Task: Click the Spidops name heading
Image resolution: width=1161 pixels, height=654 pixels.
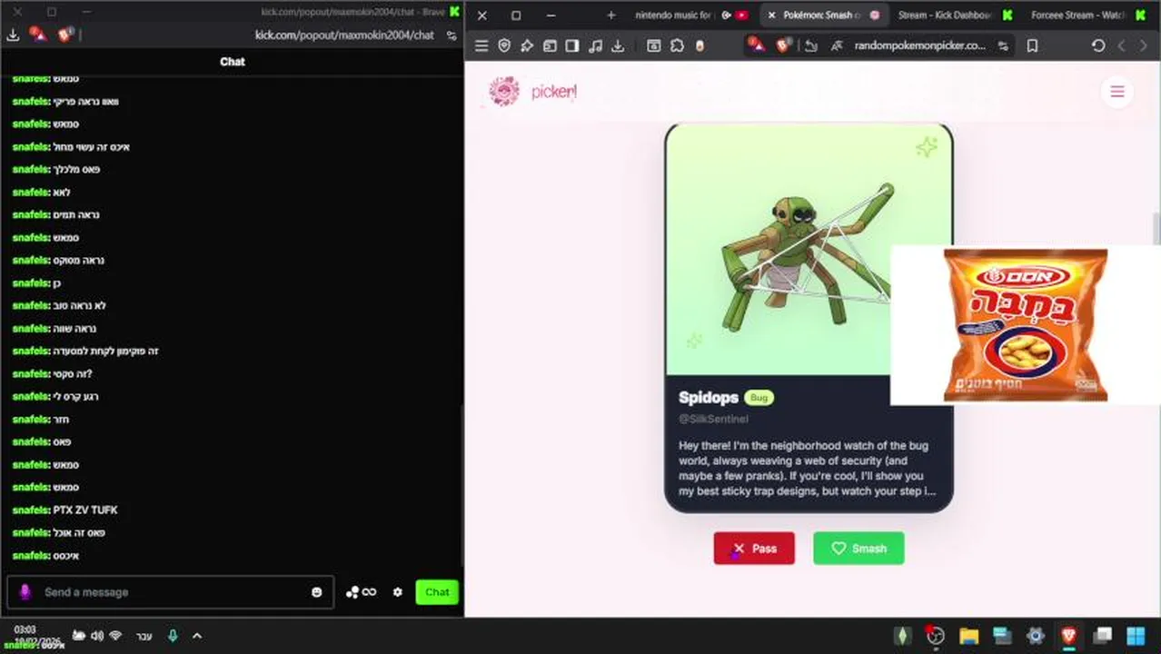Action: [x=709, y=398]
